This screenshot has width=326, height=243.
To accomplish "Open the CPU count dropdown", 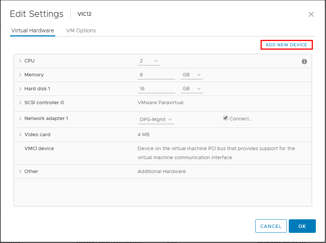I will [149, 61].
